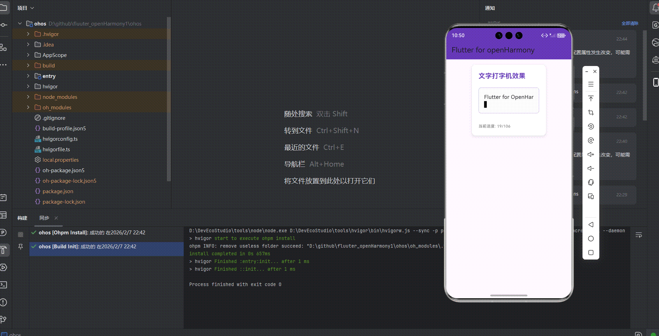This screenshot has height=336, width=659.
Task: Open oh-package.json5 file
Action: [63, 170]
